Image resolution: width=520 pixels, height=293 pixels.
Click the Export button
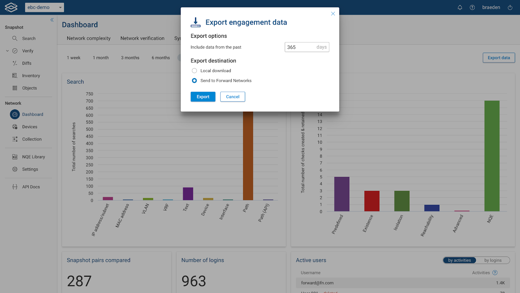[x=203, y=97]
